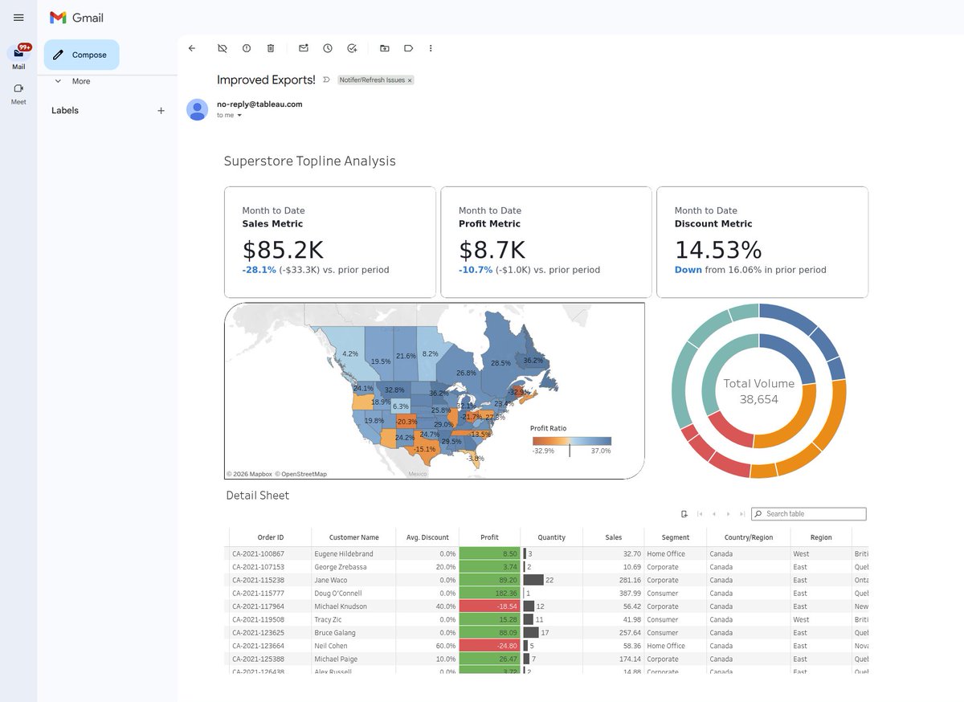Click order ID CA-2021-119508

tap(258, 619)
